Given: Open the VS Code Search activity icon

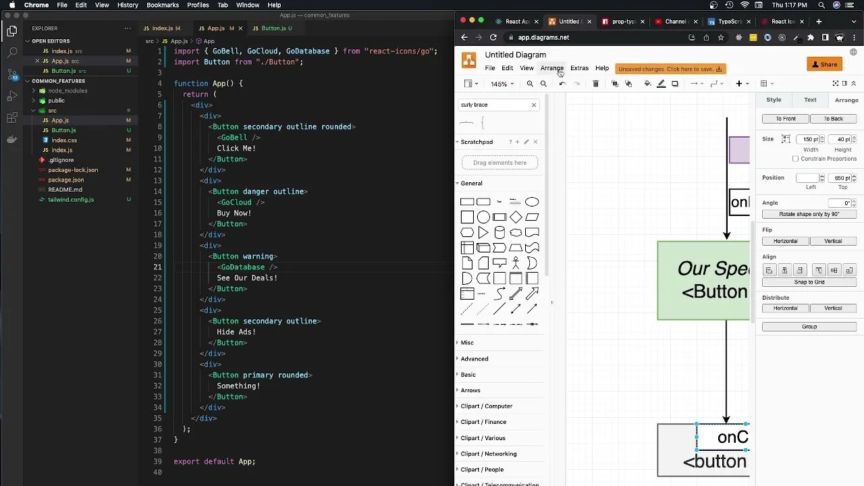Looking at the screenshot, I should (x=11, y=52).
